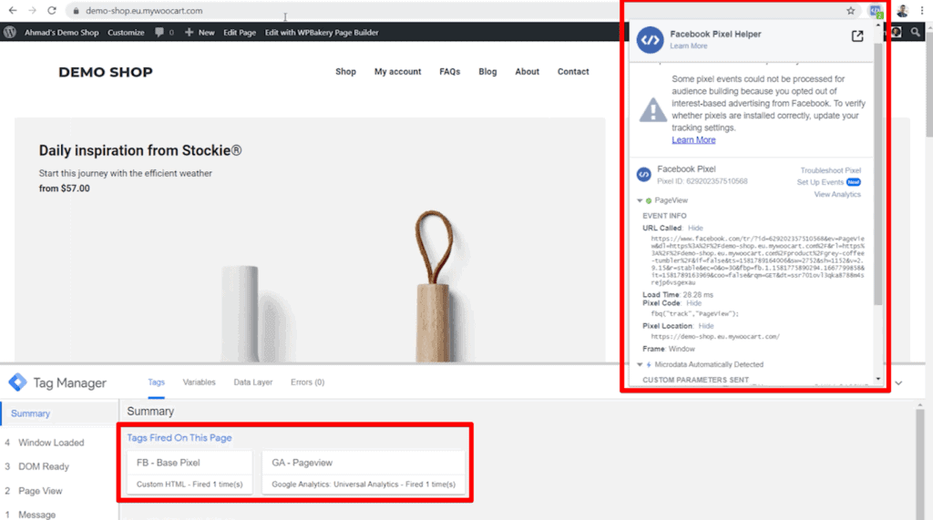Click the Troubleshoot Pixel link
The height and width of the screenshot is (520, 933).
(x=830, y=170)
